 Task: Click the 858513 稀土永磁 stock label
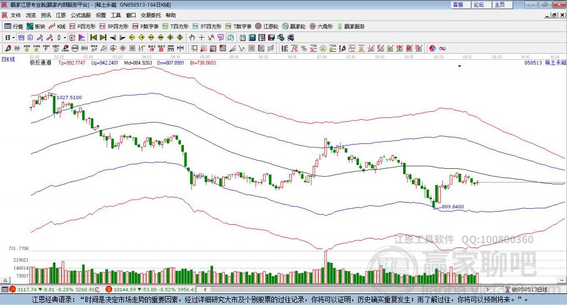point(545,63)
